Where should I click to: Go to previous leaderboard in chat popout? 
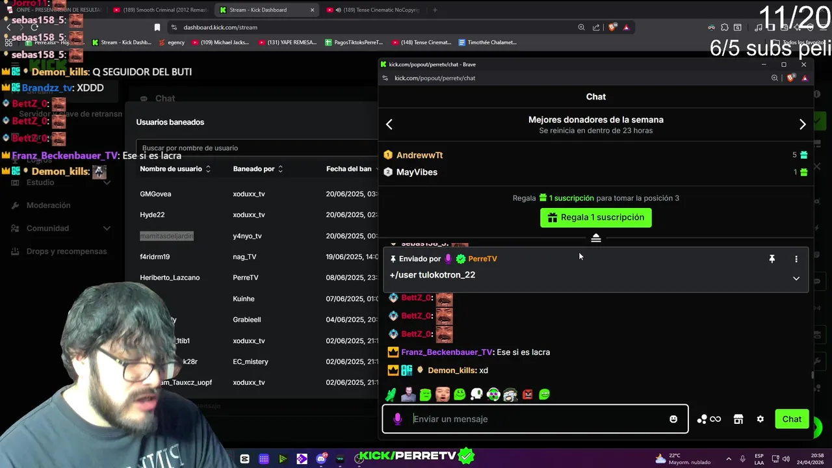click(x=389, y=124)
